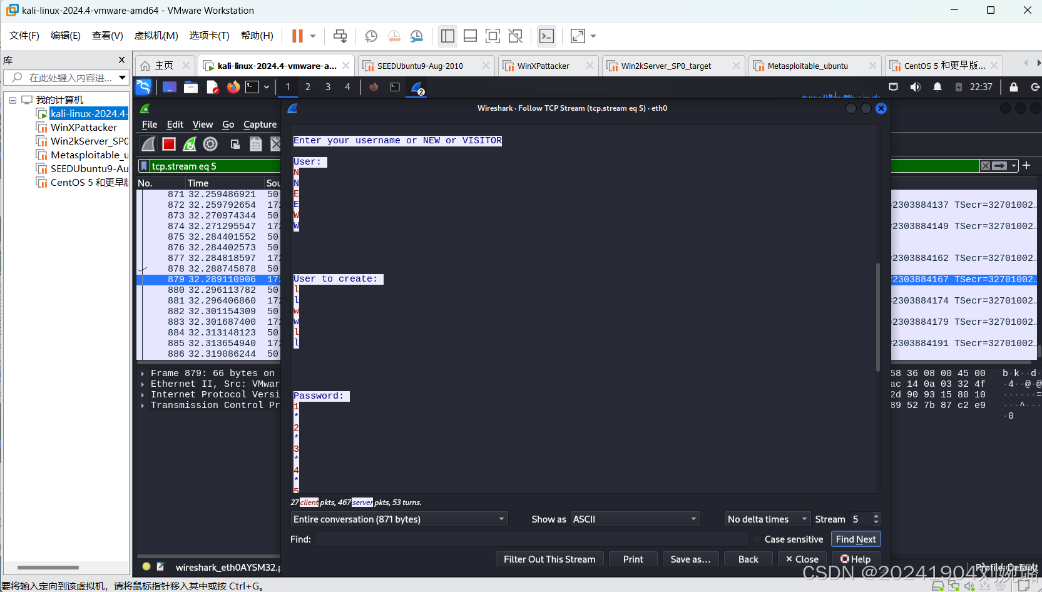1042x592 pixels.
Task: Click the Filter Out This Stream button
Action: coord(549,559)
